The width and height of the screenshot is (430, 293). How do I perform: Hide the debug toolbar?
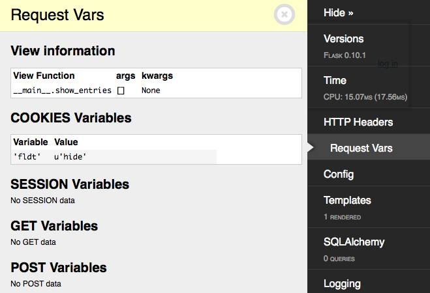[x=338, y=13]
